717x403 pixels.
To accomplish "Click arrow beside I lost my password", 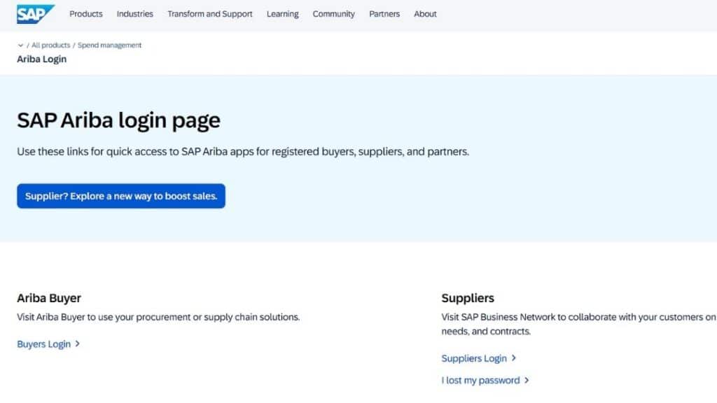I will (x=527, y=380).
